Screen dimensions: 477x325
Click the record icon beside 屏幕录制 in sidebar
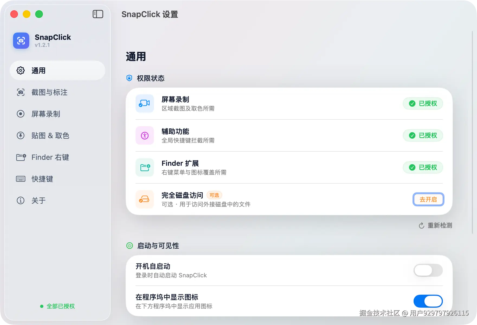[21, 114]
